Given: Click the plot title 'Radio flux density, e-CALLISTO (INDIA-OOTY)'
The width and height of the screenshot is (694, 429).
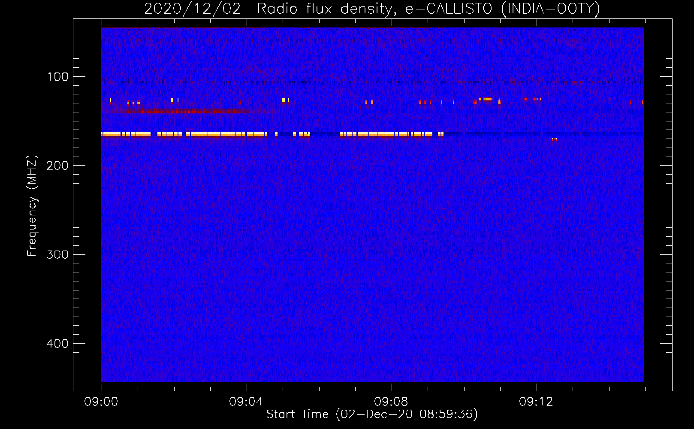Looking at the screenshot, I should (x=428, y=9).
